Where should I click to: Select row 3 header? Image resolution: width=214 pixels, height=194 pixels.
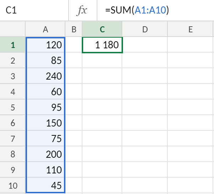point(13,76)
